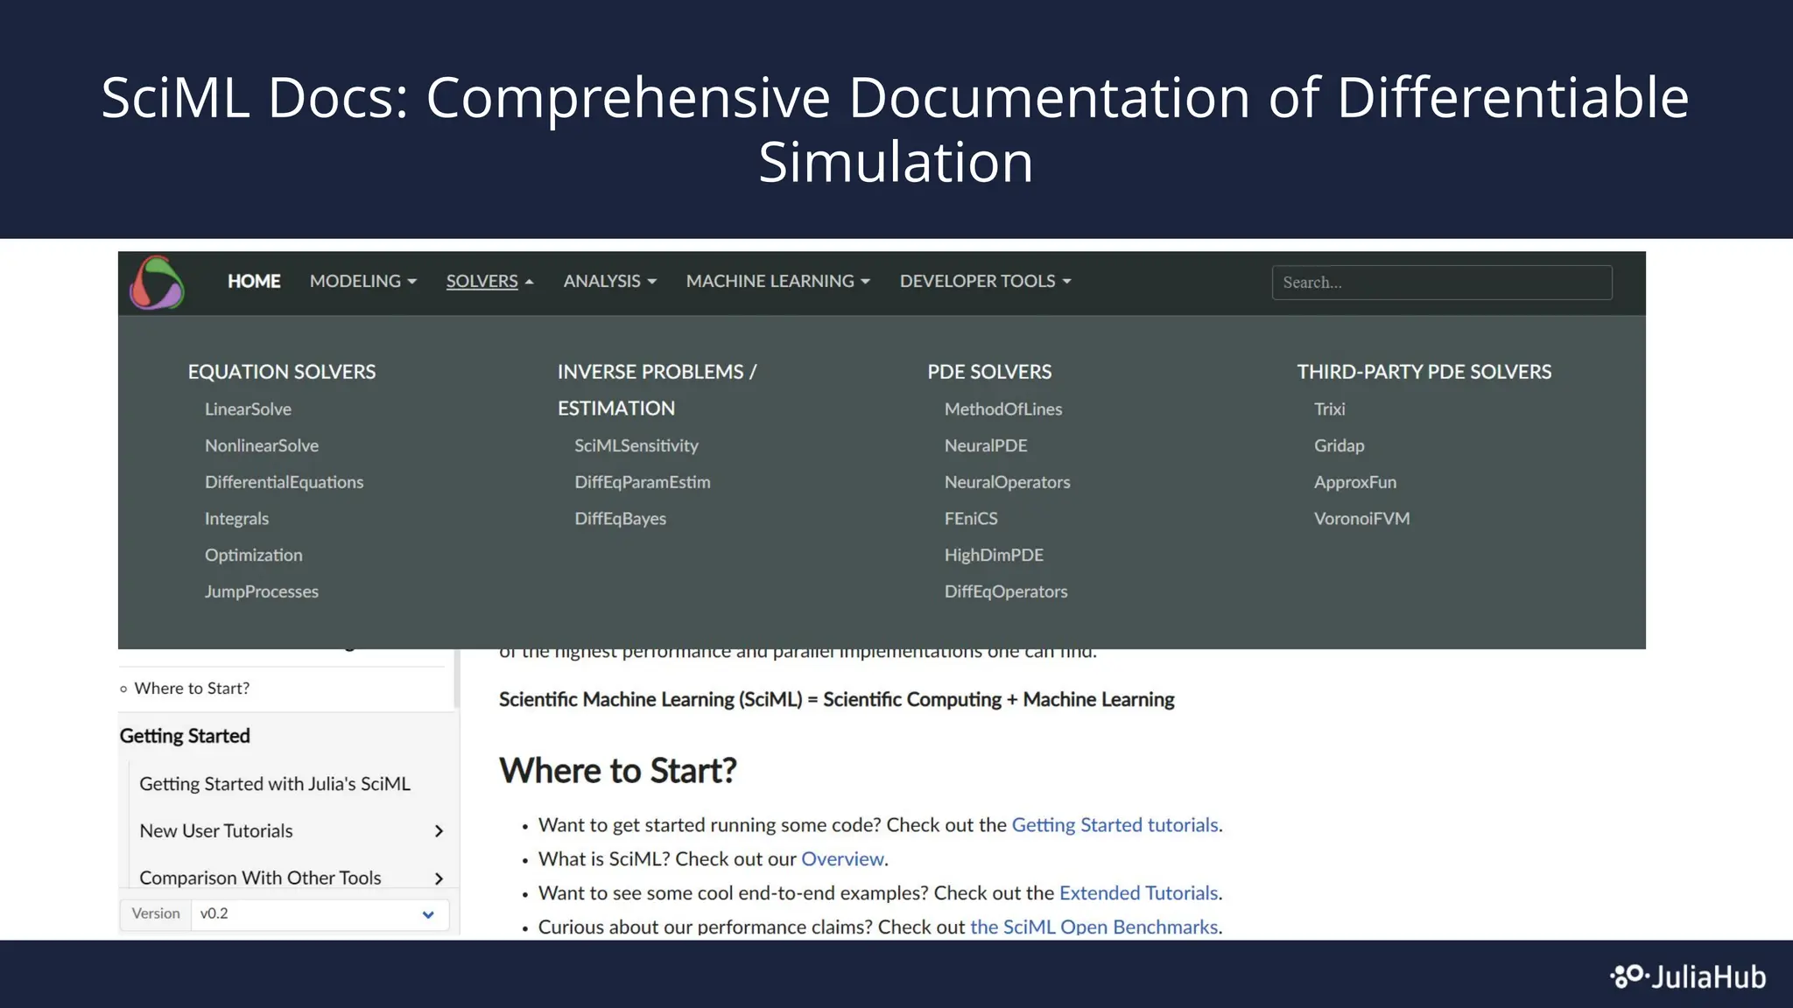Open the DiffEqOperators link
Image resolution: width=1793 pixels, height=1008 pixels.
(x=1006, y=591)
